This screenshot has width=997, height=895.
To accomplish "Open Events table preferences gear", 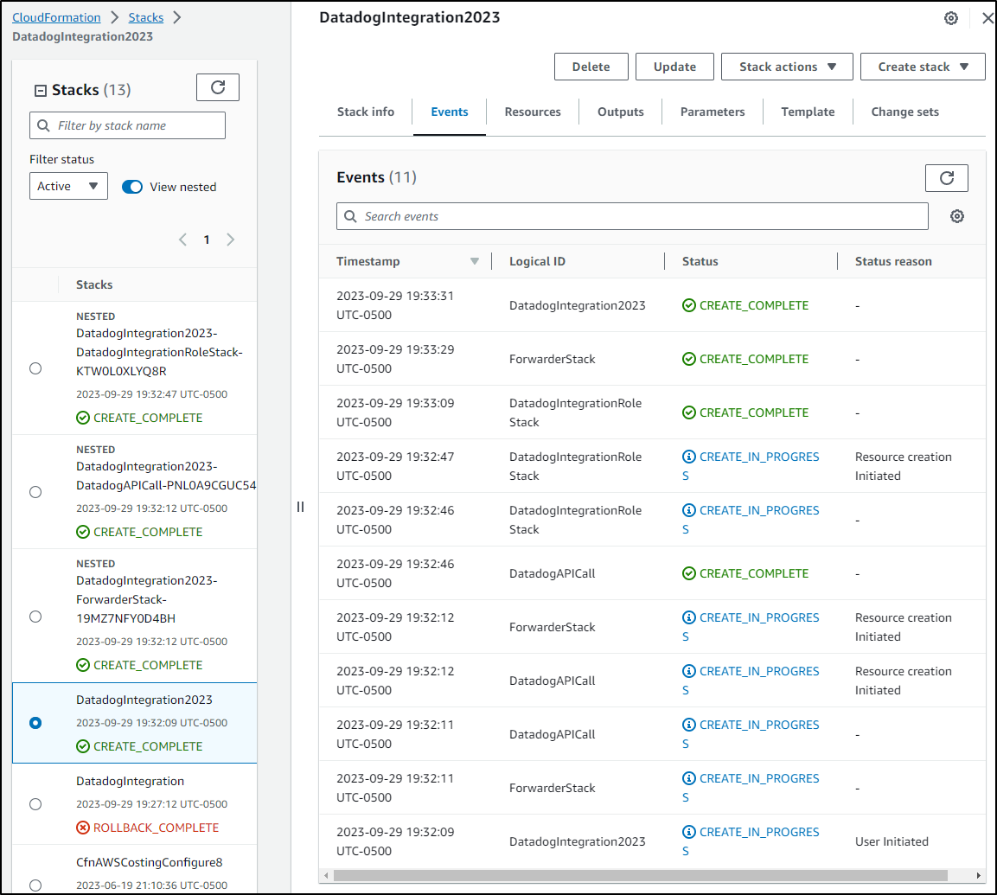I will point(957,217).
